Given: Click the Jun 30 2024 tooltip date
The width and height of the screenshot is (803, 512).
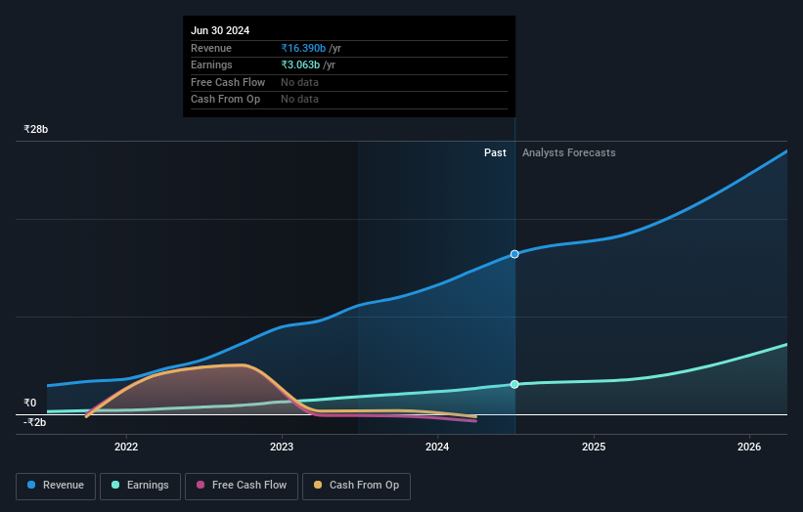Looking at the screenshot, I should [x=220, y=30].
